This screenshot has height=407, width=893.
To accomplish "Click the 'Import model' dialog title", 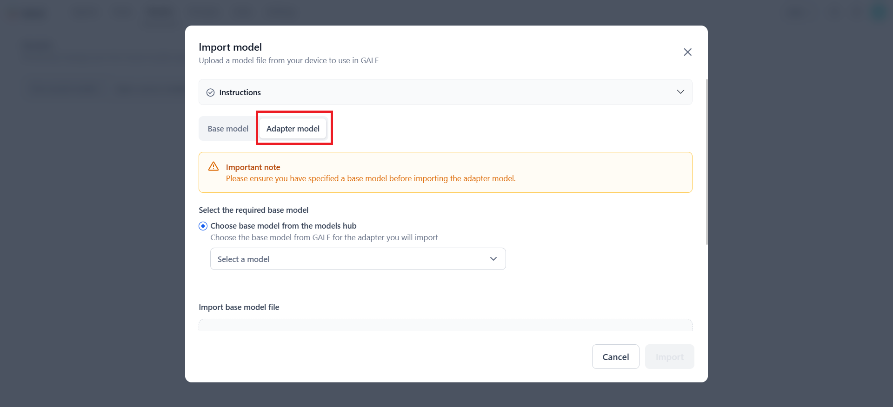I will coord(230,47).
